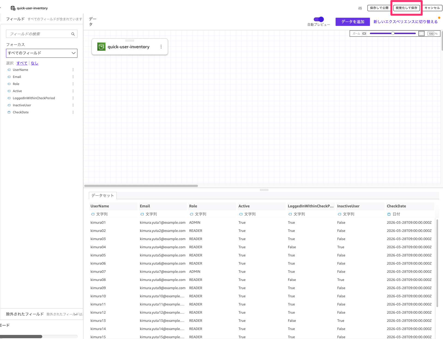Screen dimensions: 443x339
Task: Click the string icon next to the Role field
Action: click(x=9, y=84)
